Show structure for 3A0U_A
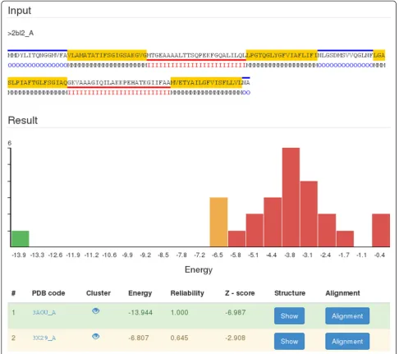 pos(289,315)
